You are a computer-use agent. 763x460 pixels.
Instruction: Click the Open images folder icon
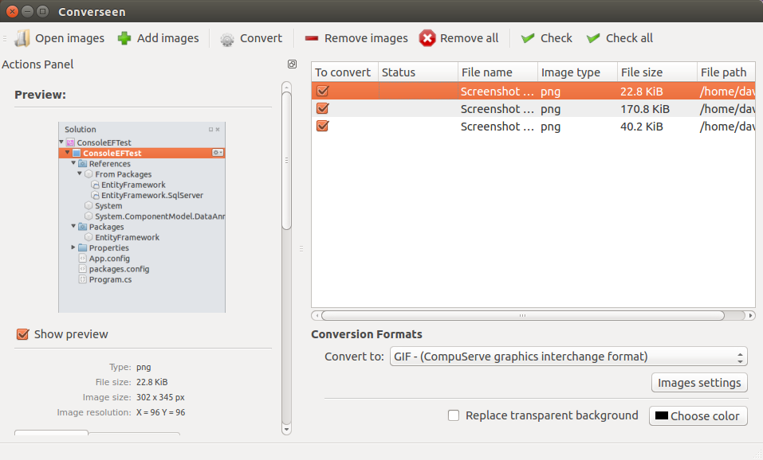22,38
